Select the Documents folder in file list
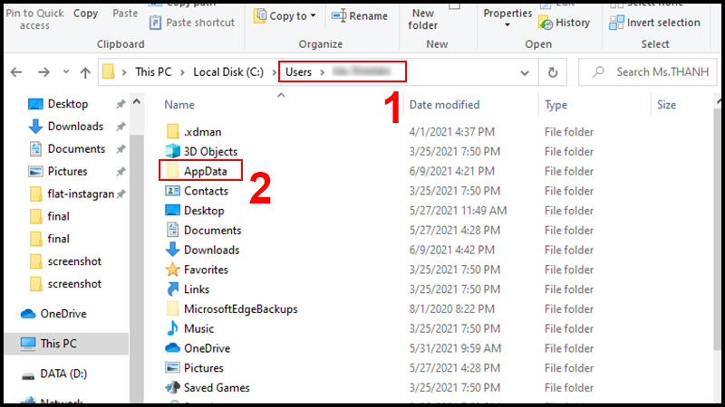This screenshot has height=407, width=725. (x=203, y=231)
